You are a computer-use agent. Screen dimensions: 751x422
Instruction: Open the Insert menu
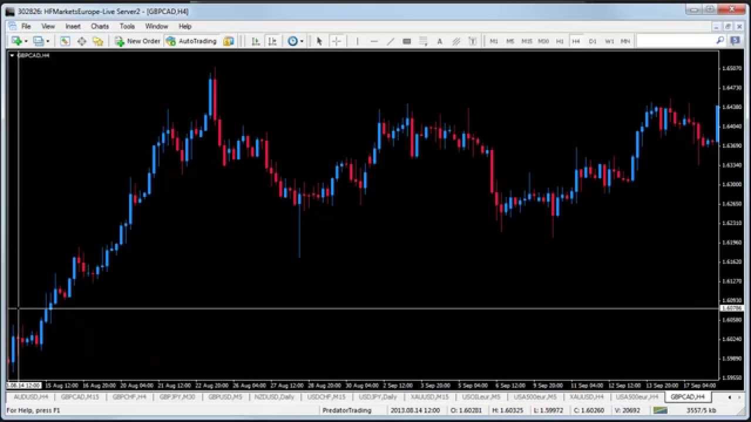[x=73, y=26]
